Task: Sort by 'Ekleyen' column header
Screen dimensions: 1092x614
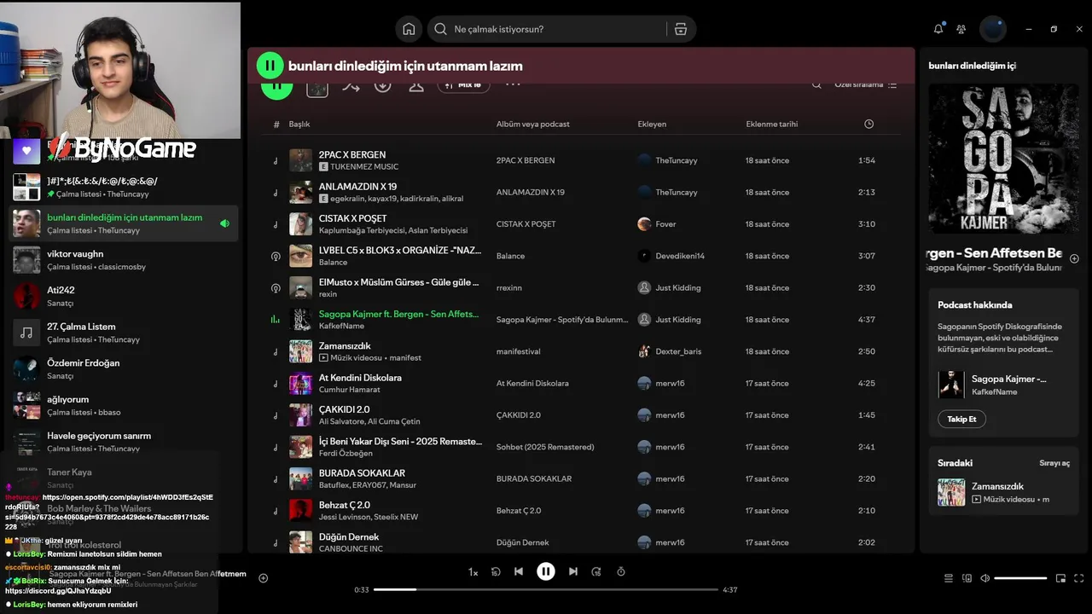Action: pyautogui.click(x=652, y=125)
